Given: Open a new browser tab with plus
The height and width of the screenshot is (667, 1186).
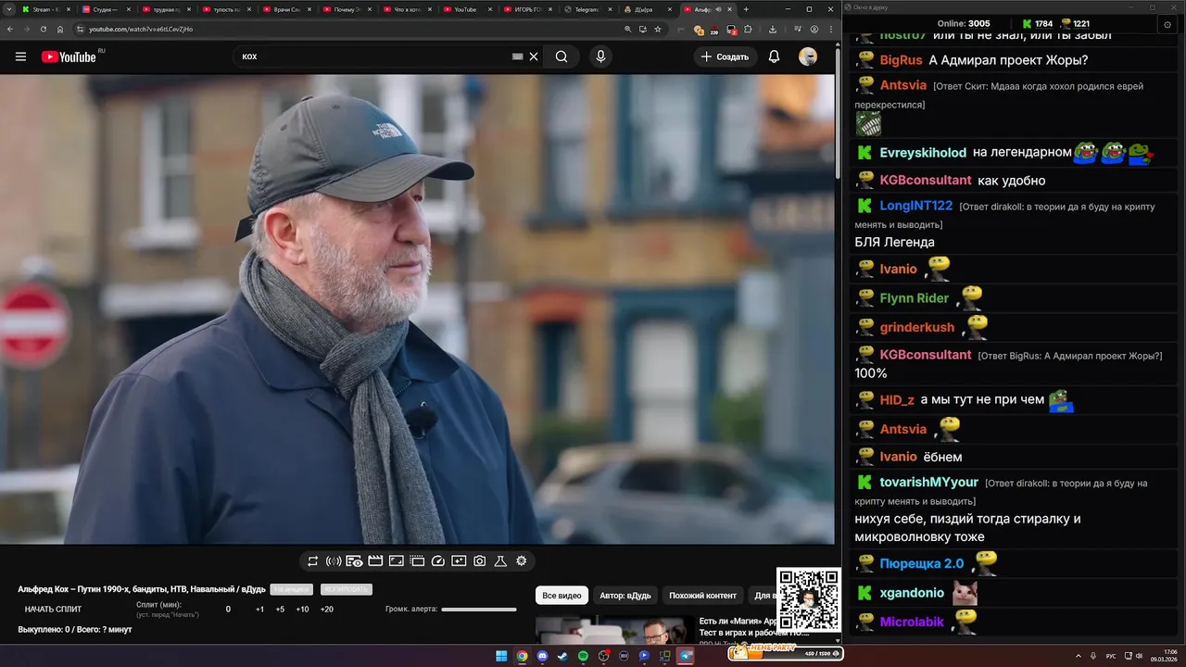Looking at the screenshot, I should 746,9.
